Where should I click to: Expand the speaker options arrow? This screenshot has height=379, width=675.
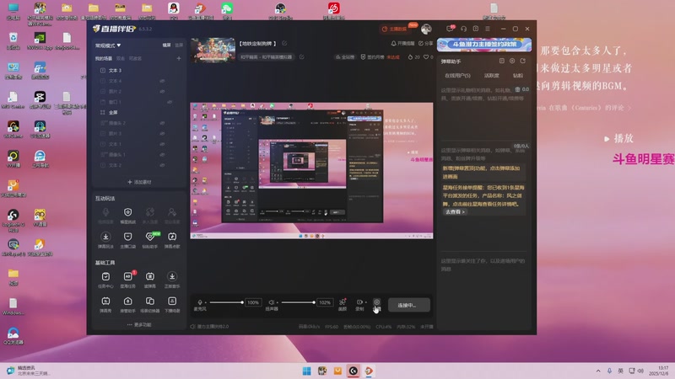coord(278,302)
